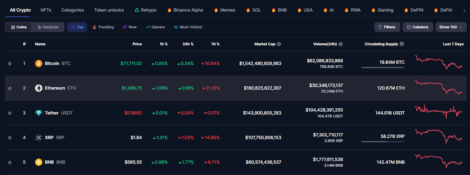The height and width of the screenshot is (175, 470).
Task: Sort by Price column header
Action: coord(137,44)
